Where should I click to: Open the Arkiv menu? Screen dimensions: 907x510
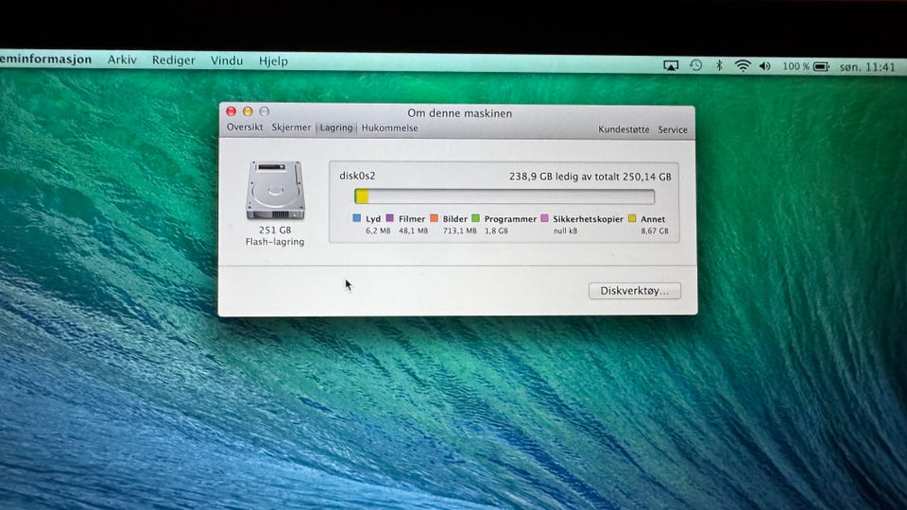click(122, 59)
